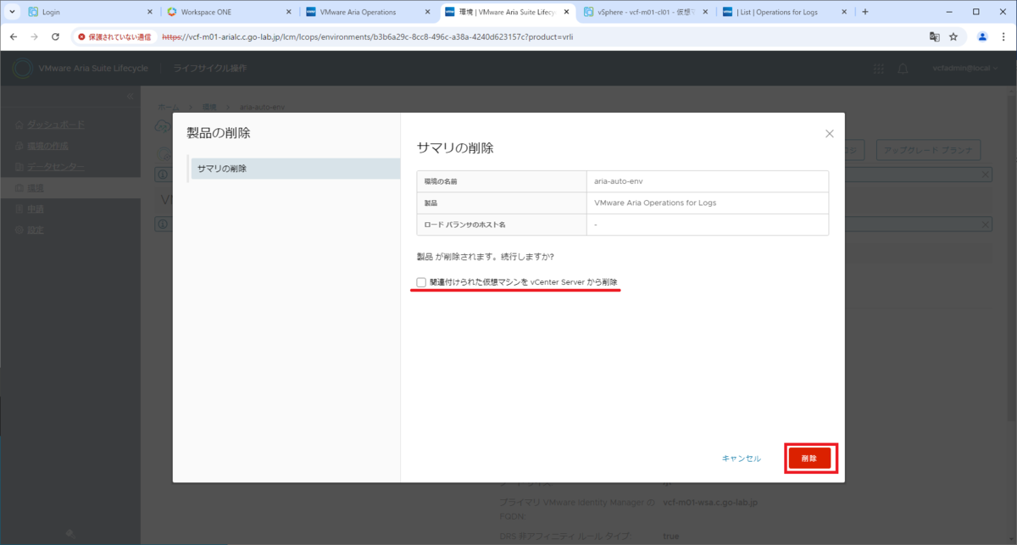Click the 保護されていない通信 security warning chip
This screenshot has width=1017, height=545.
point(114,36)
